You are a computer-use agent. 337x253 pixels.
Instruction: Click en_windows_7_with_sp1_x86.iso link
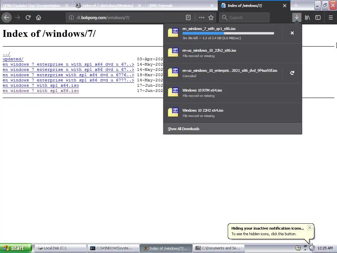pyautogui.click(x=40, y=91)
